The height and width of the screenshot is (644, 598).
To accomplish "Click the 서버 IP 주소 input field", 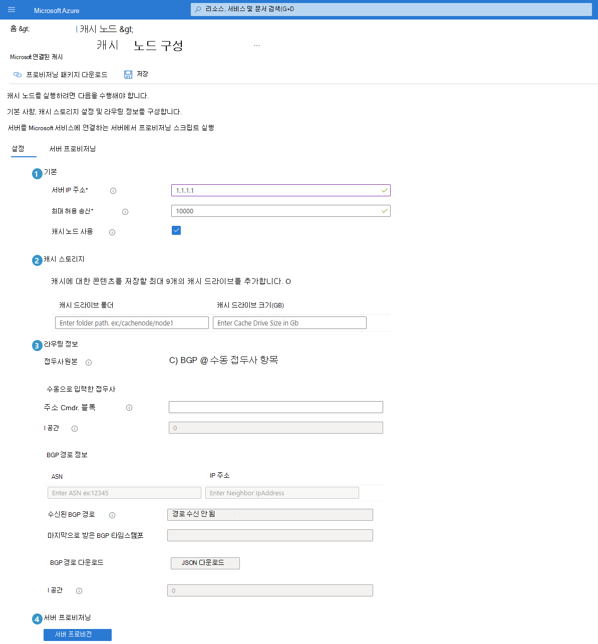I will point(280,190).
